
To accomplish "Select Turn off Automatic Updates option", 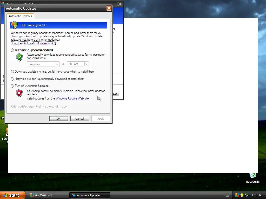I will pos(12,86).
